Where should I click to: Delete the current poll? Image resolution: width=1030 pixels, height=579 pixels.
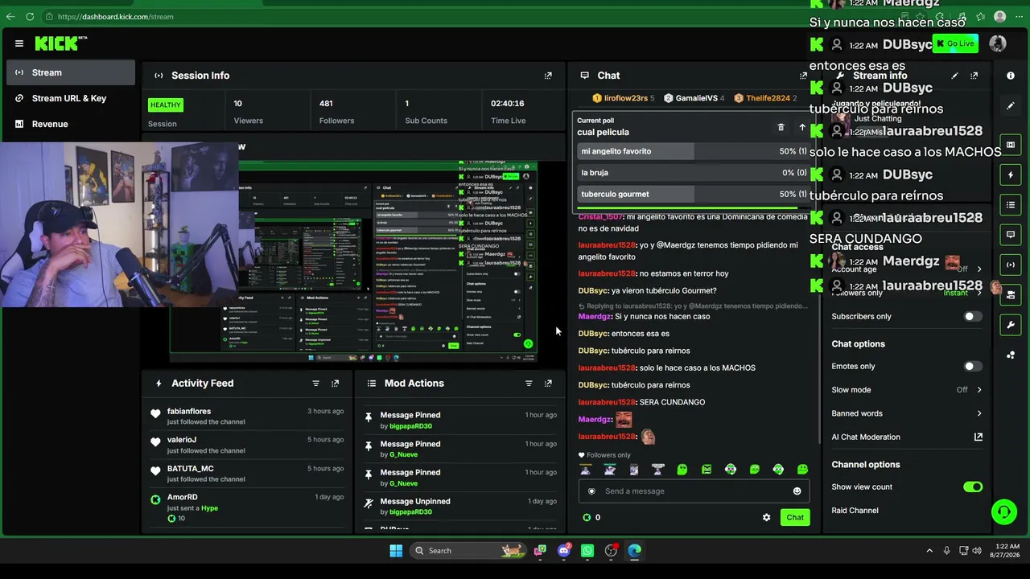click(x=781, y=127)
